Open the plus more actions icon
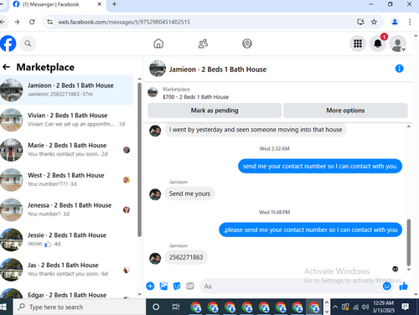419x315 pixels. [x=150, y=287]
